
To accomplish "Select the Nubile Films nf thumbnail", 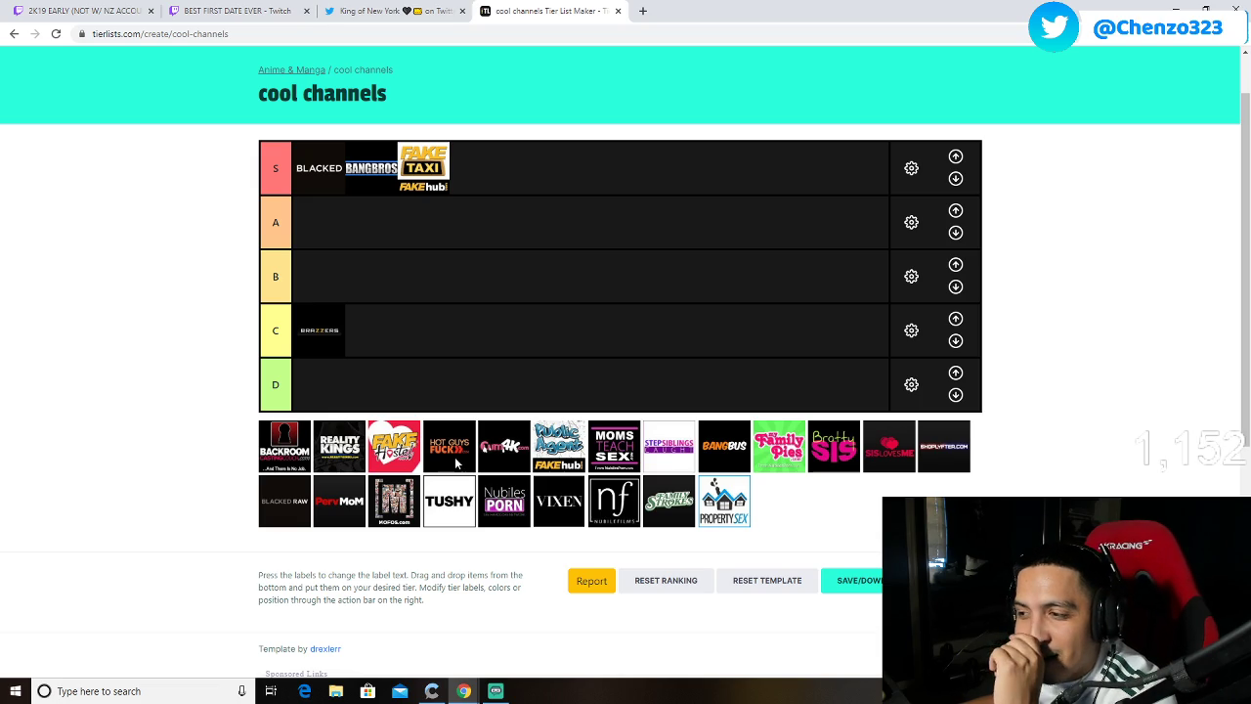I will pyautogui.click(x=614, y=502).
